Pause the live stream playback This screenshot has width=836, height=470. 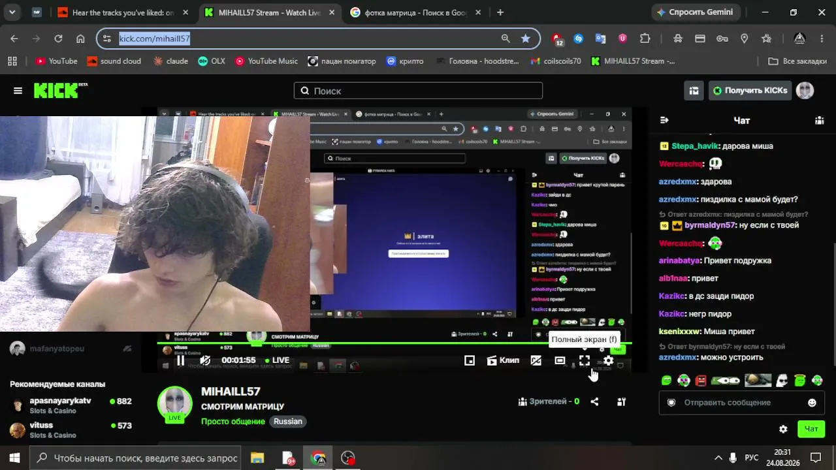pyautogui.click(x=181, y=360)
